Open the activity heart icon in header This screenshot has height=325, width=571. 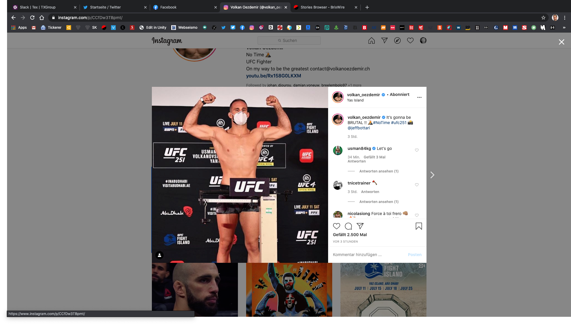tap(410, 40)
